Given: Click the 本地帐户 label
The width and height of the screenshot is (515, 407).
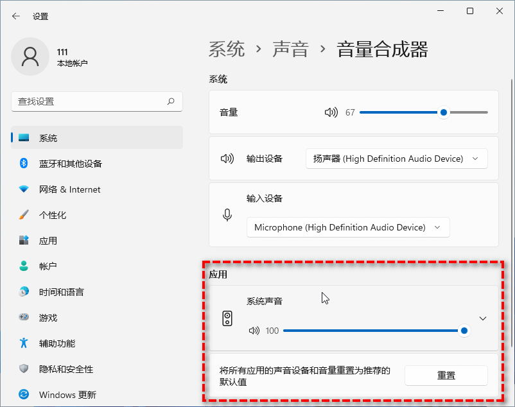Looking at the screenshot, I should pyautogui.click(x=73, y=63).
